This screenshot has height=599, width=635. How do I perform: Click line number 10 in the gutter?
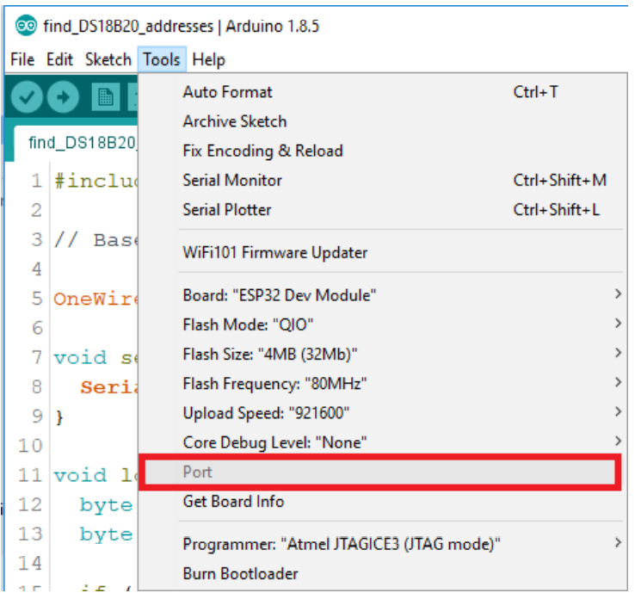pyautogui.click(x=30, y=446)
